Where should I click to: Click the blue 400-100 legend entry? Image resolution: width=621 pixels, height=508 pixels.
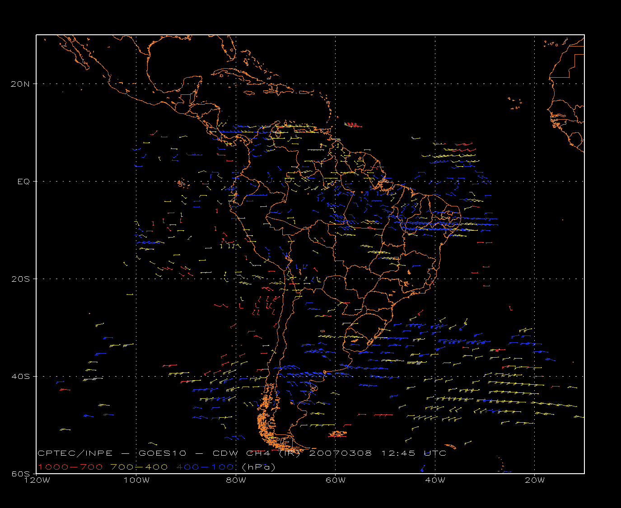[x=205, y=467]
